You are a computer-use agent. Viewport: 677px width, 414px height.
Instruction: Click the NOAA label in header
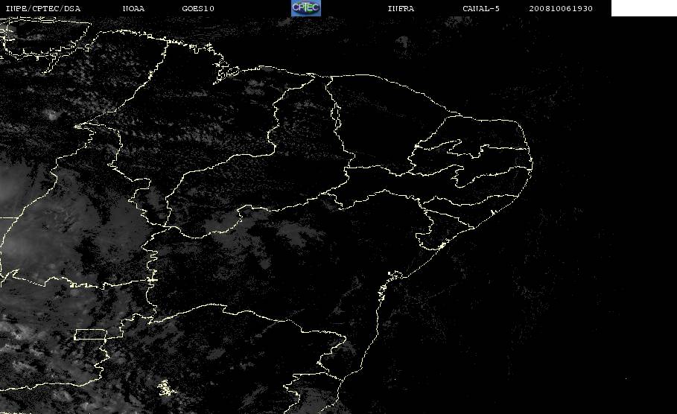[x=133, y=9]
